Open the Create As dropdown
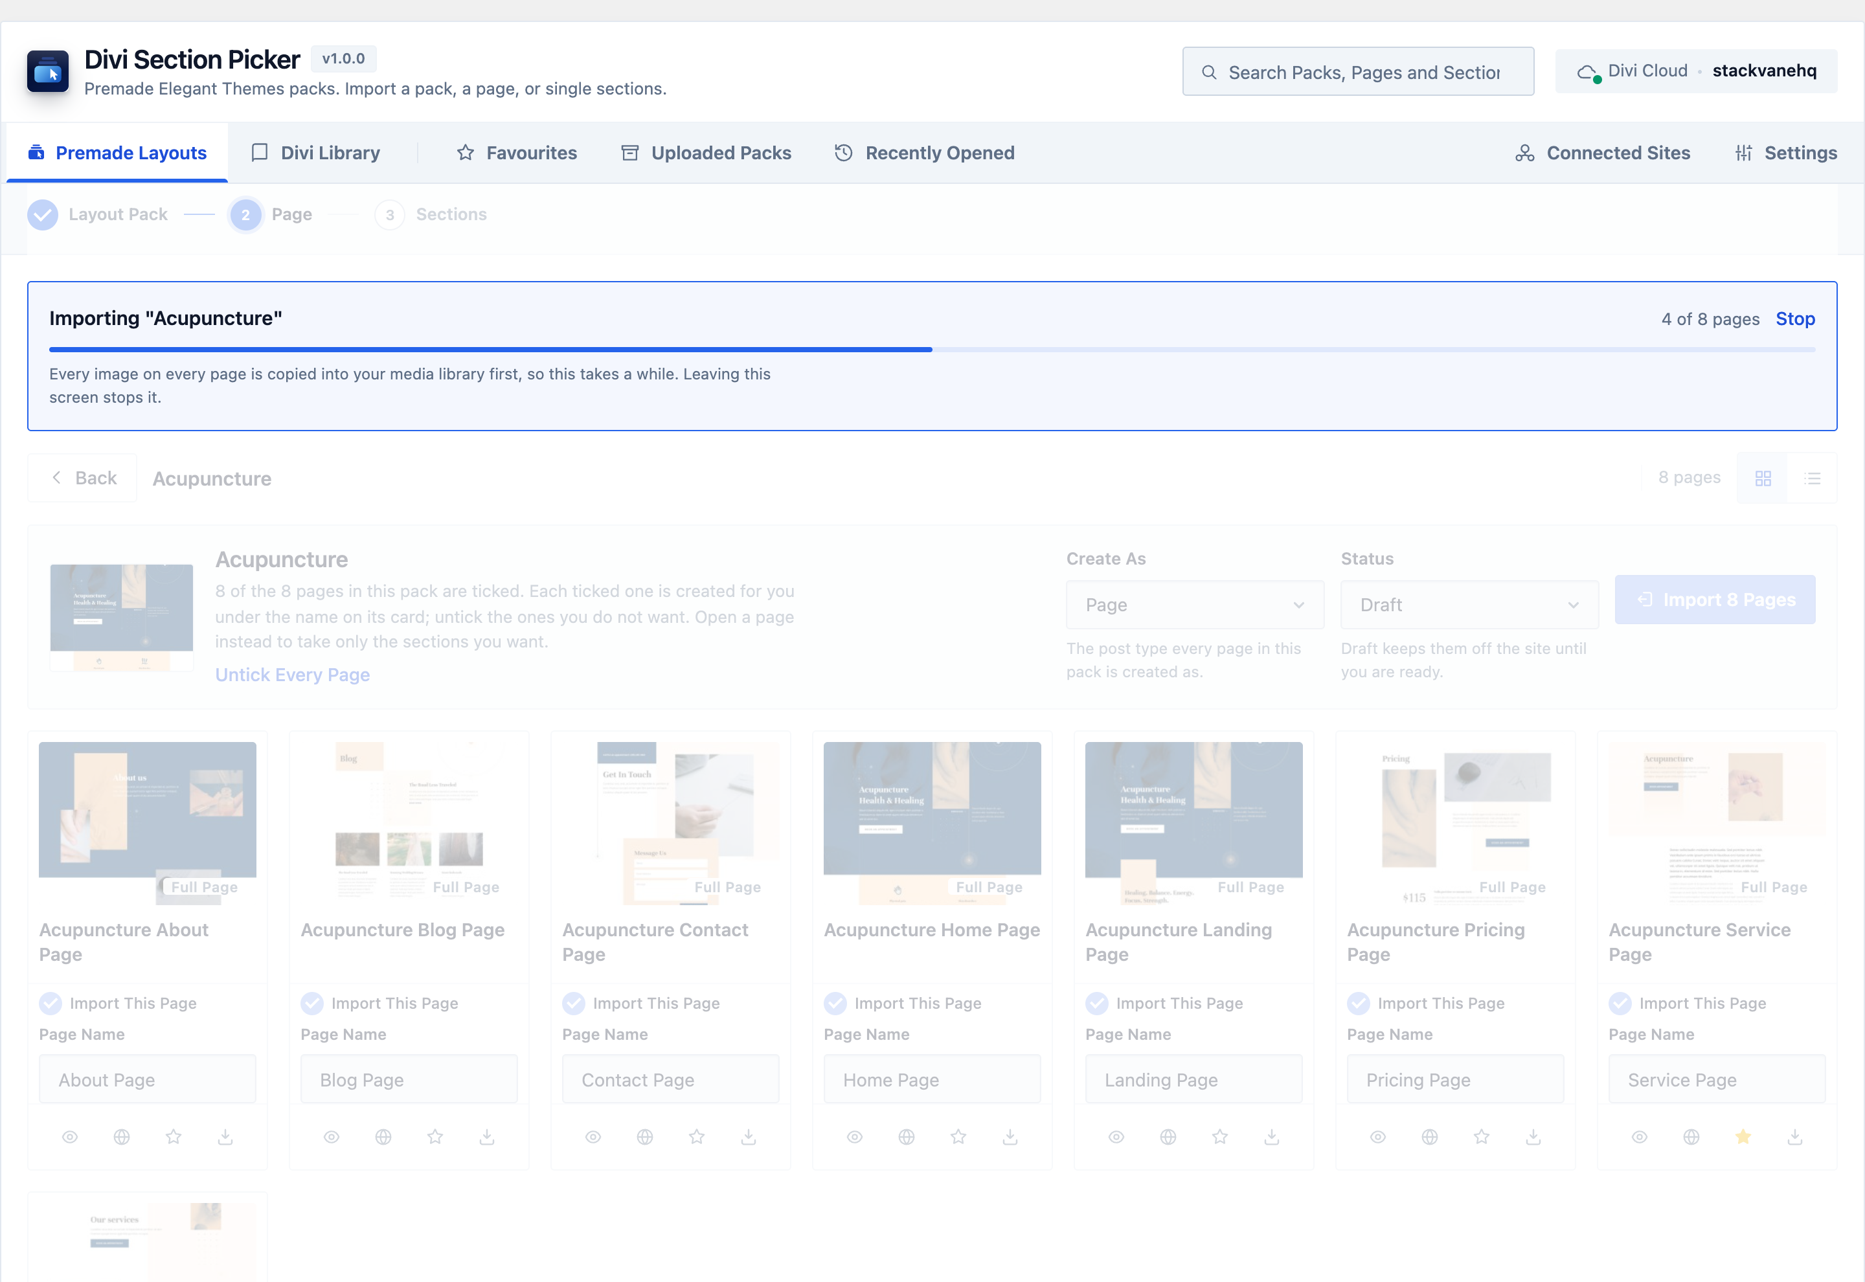Screen dimensions: 1865x1282 click(1194, 605)
